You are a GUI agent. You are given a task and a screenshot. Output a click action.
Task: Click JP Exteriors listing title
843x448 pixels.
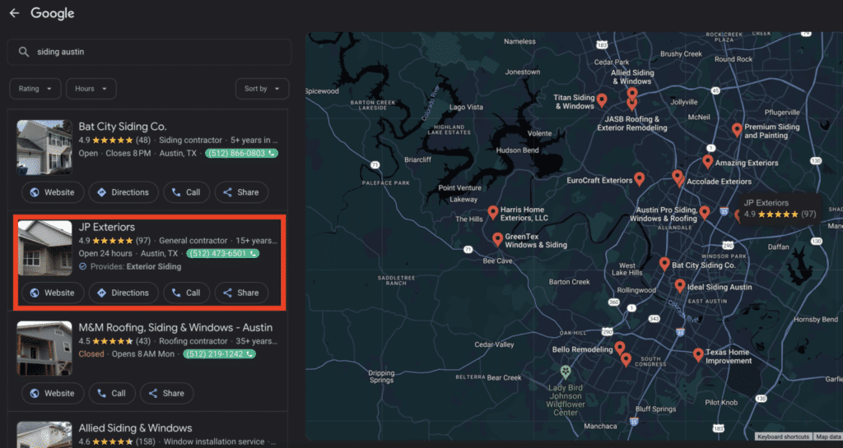point(106,227)
